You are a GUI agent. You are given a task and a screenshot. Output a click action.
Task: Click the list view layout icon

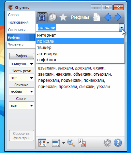(56, 143)
